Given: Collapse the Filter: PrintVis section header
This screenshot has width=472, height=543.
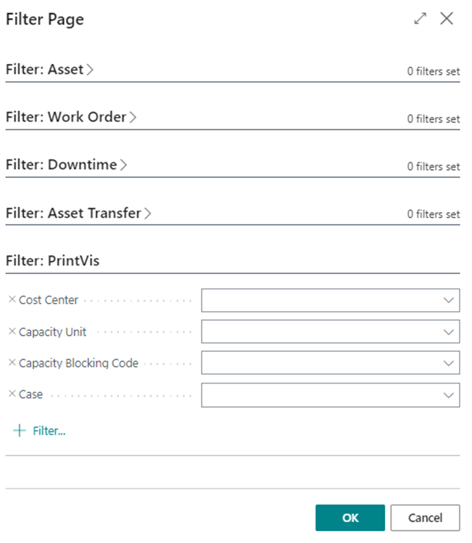Looking at the screenshot, I should [x=53, y=261].
